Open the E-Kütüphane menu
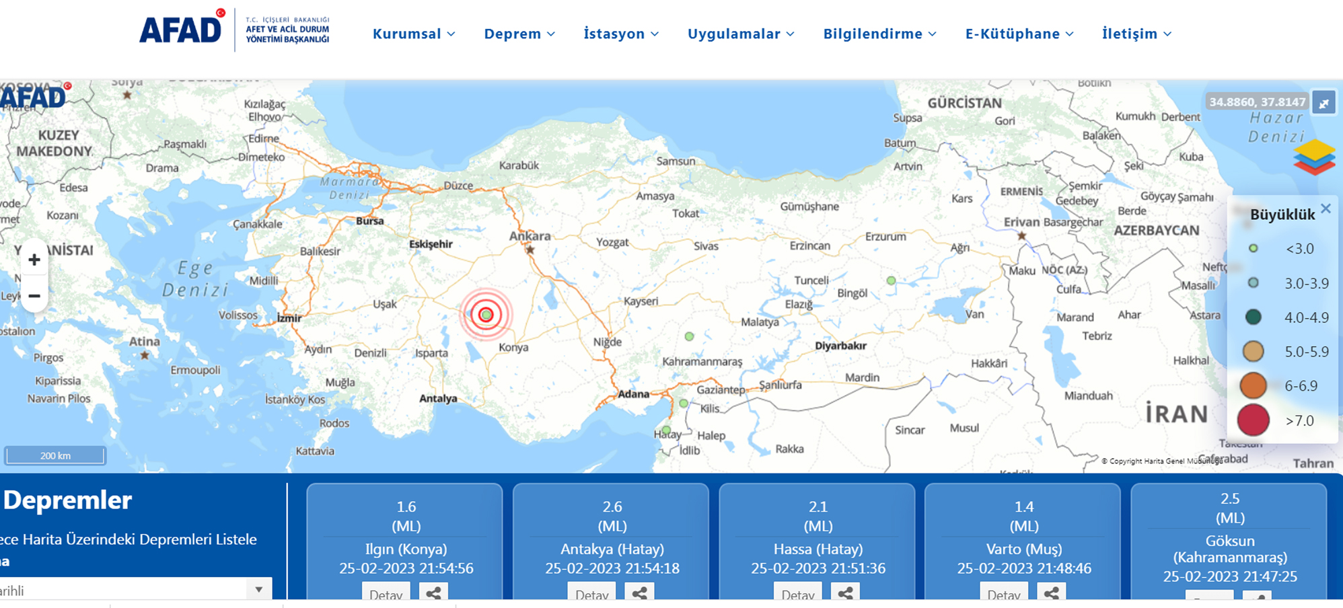 tap(1019, 34)
